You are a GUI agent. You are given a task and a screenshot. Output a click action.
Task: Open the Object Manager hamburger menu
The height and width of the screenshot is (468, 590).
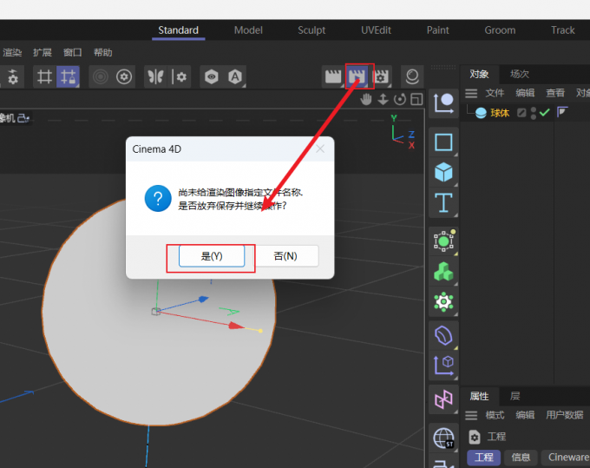click(x=471, y=93)
